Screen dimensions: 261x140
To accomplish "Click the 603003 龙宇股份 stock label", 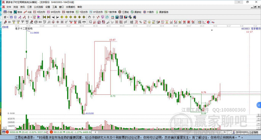I will tap(251, 29).
